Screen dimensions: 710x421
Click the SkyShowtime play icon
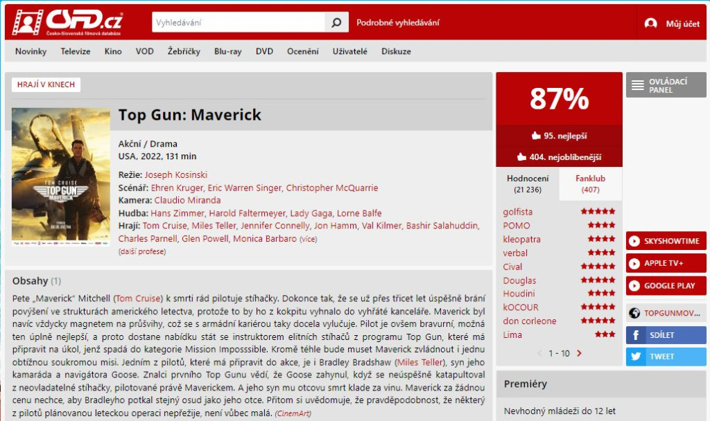[x=634, y=241]
